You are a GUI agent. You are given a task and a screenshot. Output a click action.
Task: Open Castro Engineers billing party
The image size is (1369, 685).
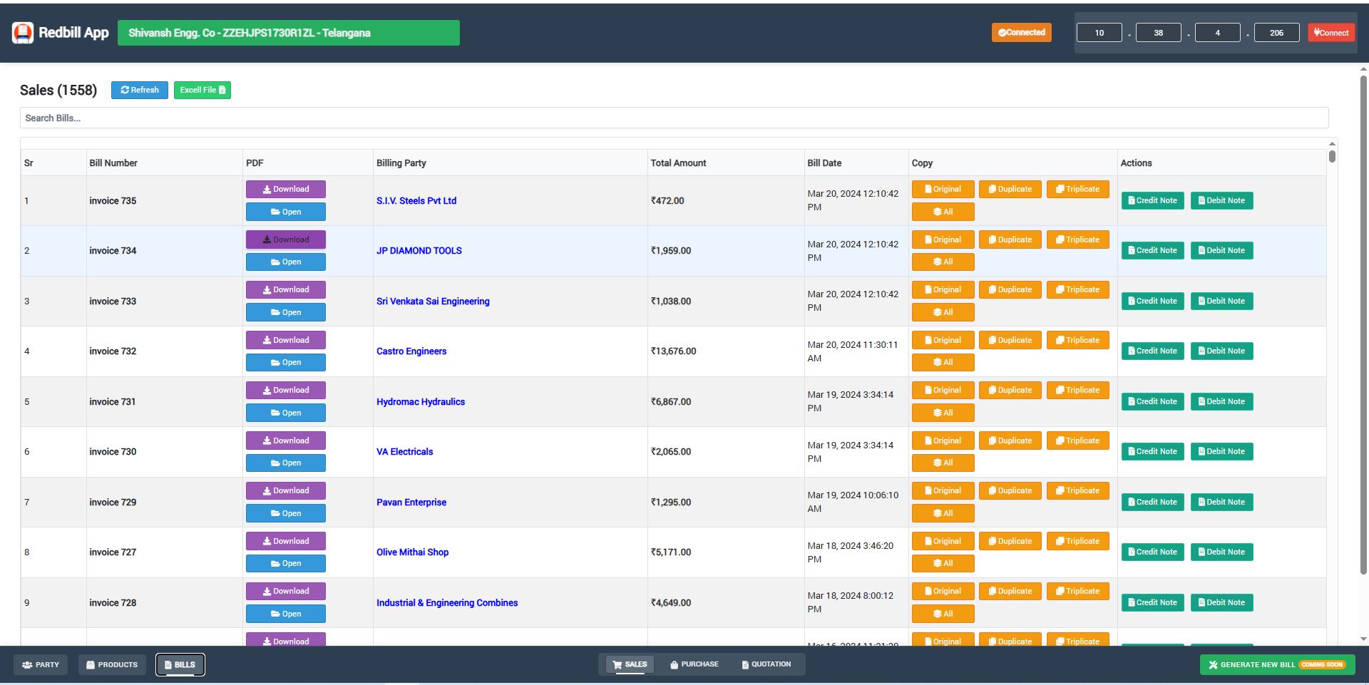pyautogui.click(x=411, y=351)
